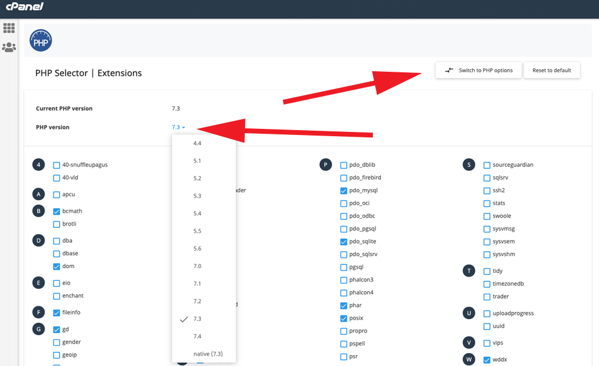Click the PHP logo badge
This screenshot has width=599, height=366.
40,40
